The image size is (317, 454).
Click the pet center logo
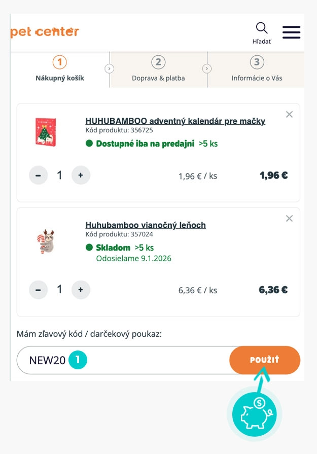[45, 32]
